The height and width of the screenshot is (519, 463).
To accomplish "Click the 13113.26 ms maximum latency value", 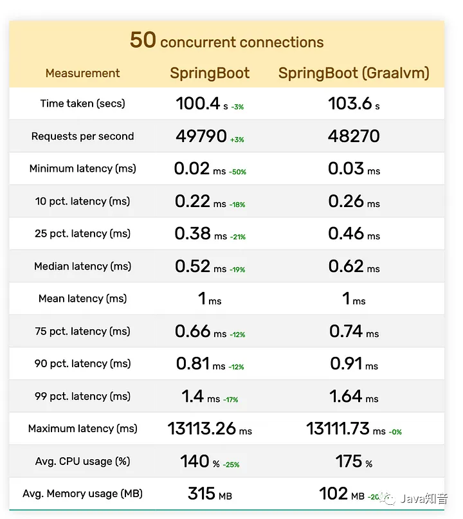I will pyautogui.click(x=210, y=428).
